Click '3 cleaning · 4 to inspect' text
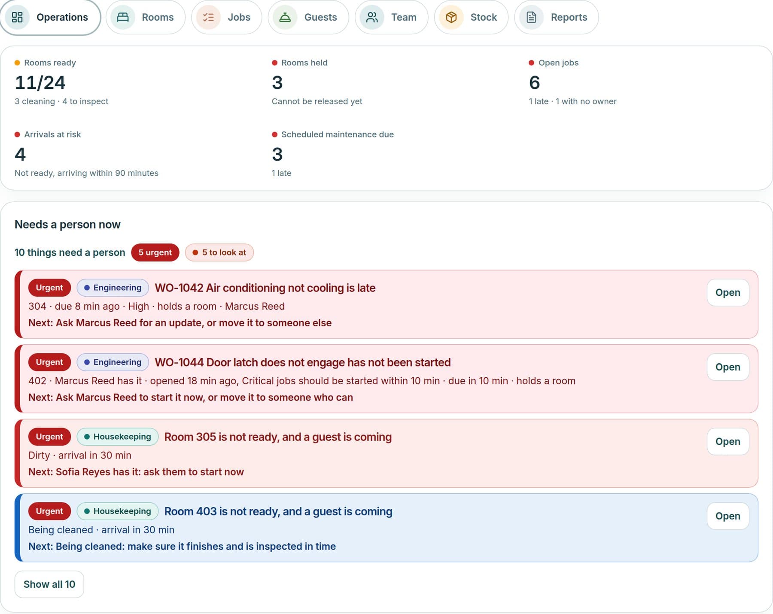Image resolution: width=773 pixels, height=614 pixels. [x=61, y=101]
